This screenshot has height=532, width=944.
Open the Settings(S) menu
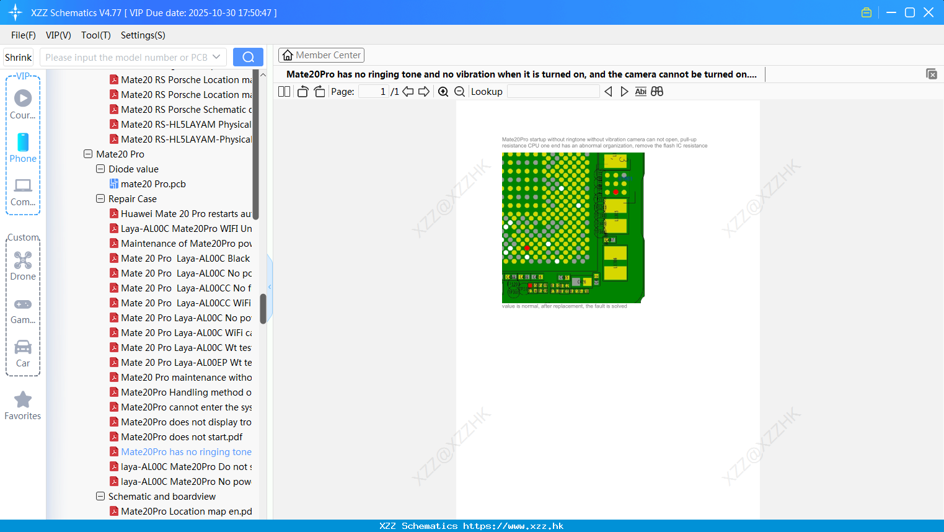pyautogui.click(x=143, y=35)
